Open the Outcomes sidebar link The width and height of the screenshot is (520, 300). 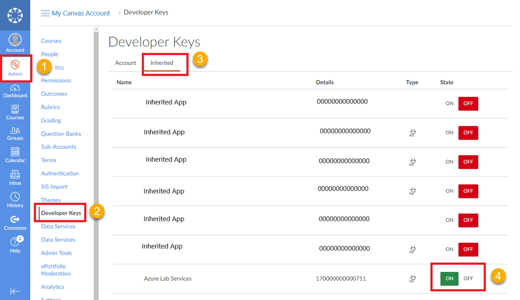54,94
